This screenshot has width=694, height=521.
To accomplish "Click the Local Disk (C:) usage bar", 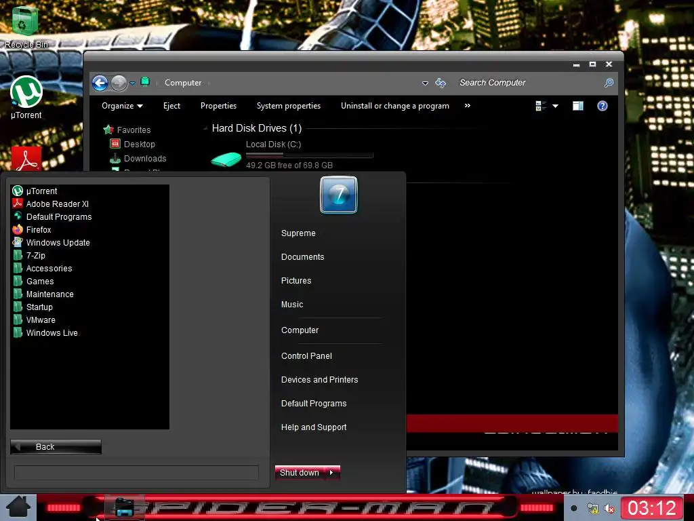I will click(x=309, y=155).
